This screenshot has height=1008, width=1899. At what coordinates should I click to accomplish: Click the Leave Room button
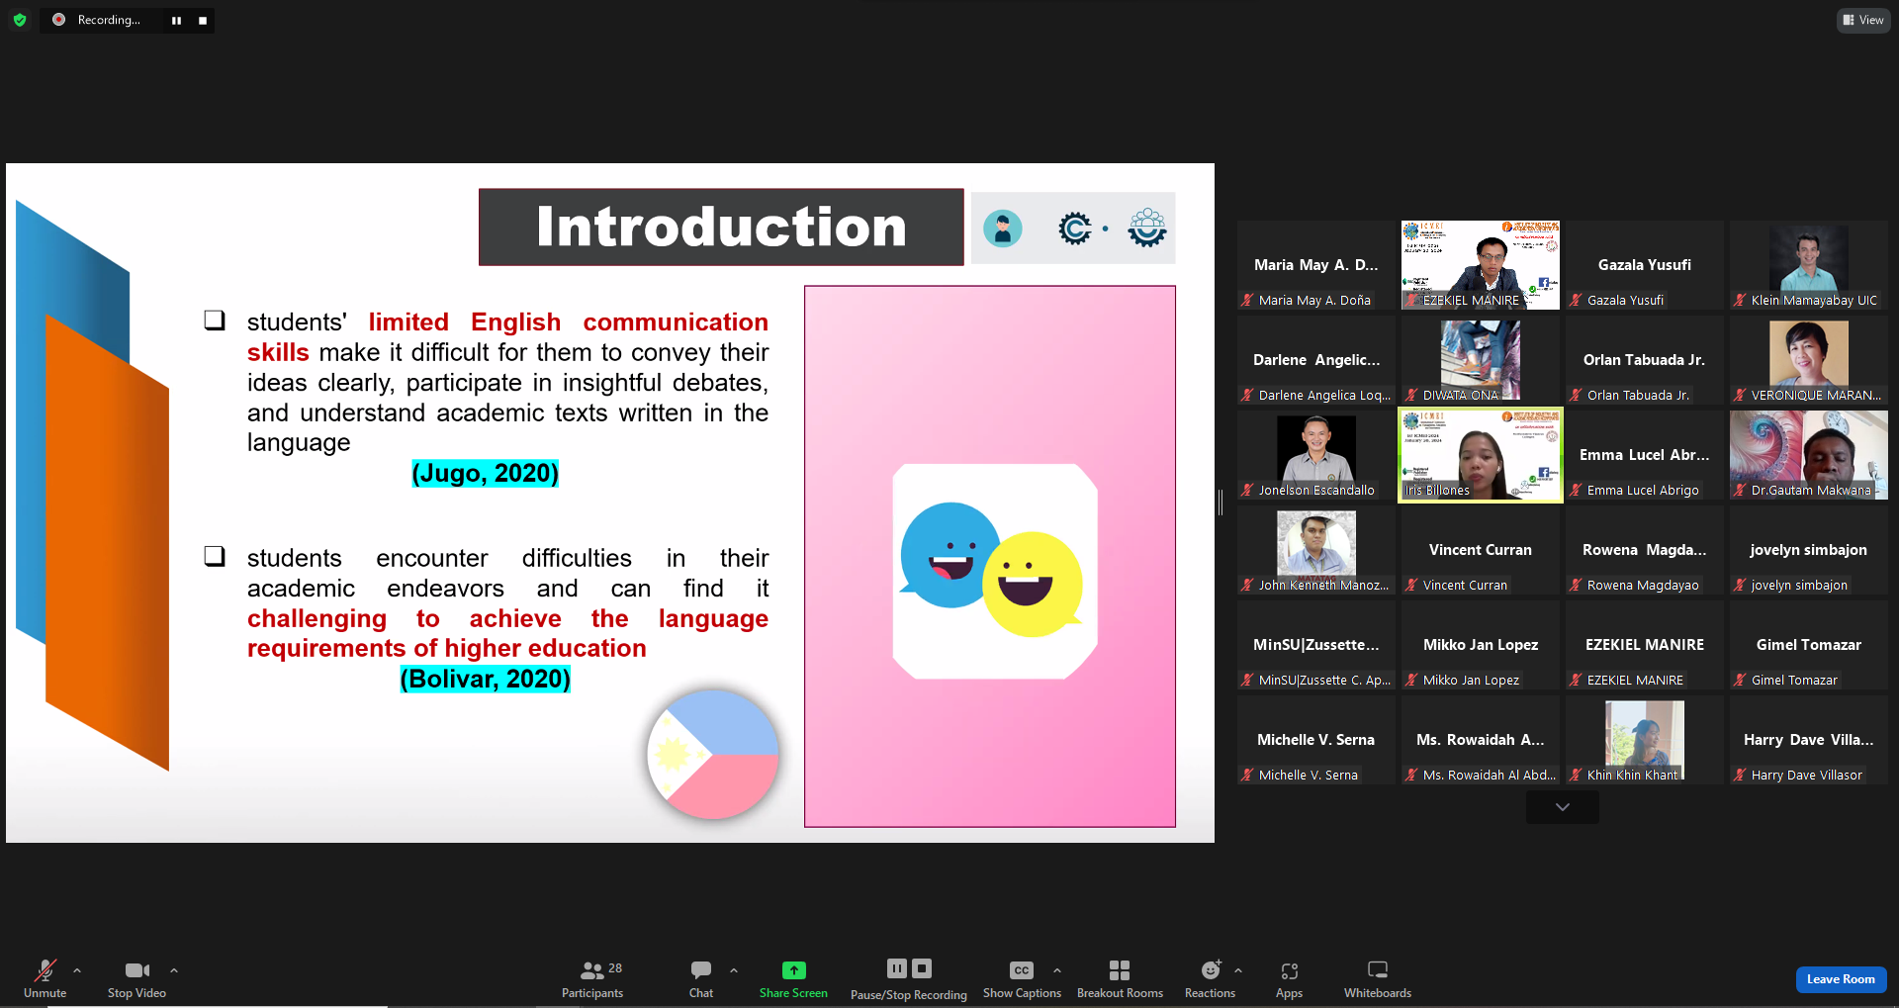pyautogui.click(x=1840, y=979)
